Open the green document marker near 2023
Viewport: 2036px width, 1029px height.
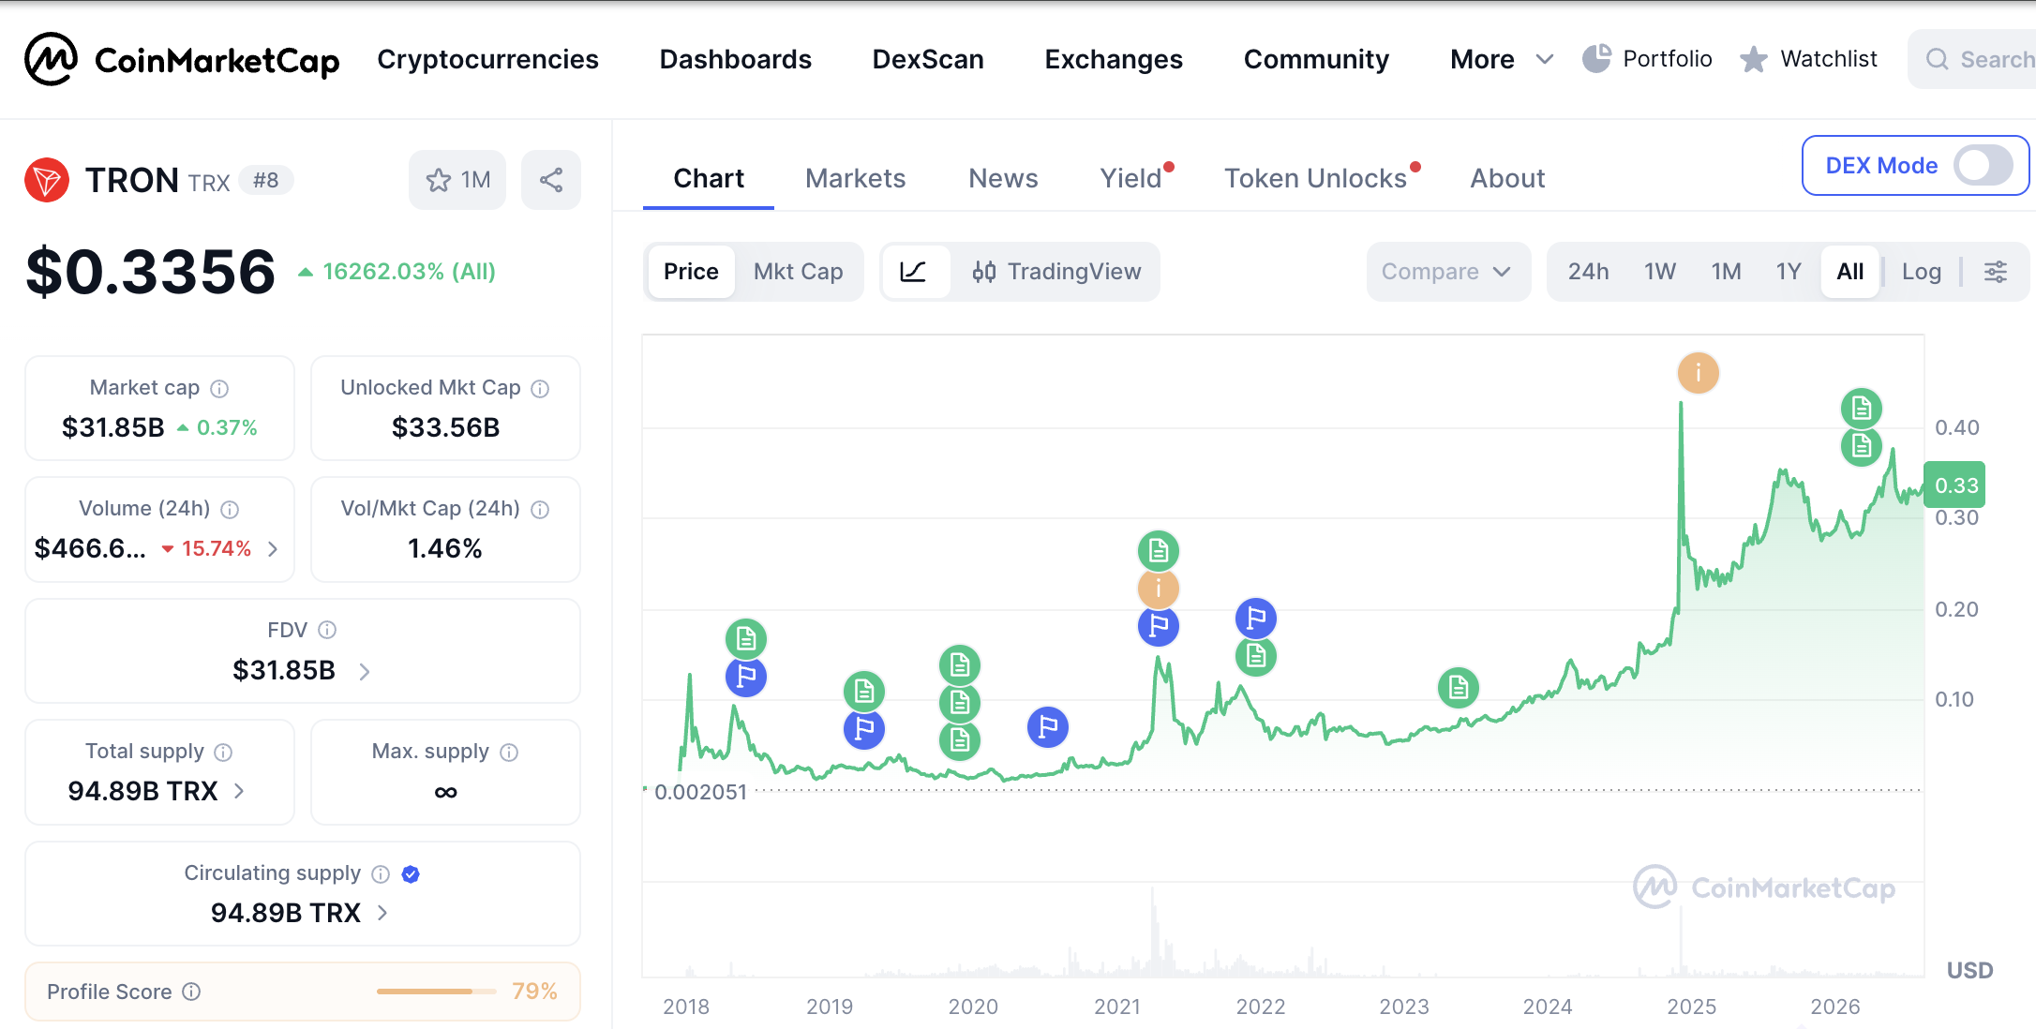point(1459,688)
